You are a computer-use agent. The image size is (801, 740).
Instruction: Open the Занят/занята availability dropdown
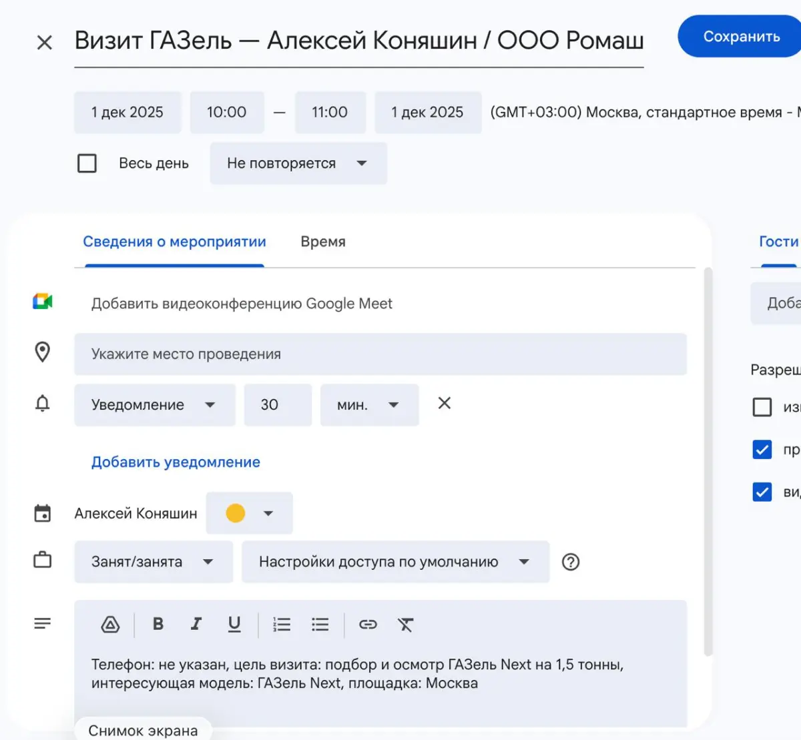[x=154, y=562]
